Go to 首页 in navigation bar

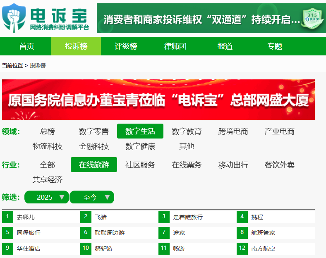(26, 46)
